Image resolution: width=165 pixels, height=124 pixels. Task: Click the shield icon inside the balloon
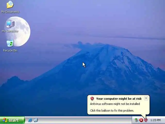click(x=92, y=99)
